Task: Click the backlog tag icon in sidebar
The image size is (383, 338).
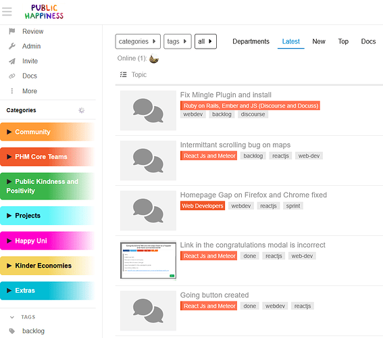Action: coord(12,331)
